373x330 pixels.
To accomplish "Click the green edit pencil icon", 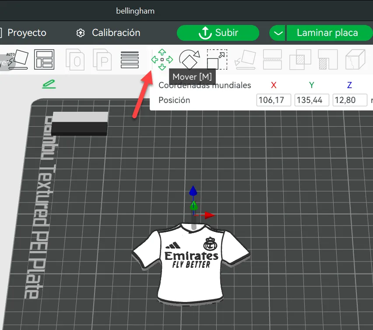I will 49,84.
